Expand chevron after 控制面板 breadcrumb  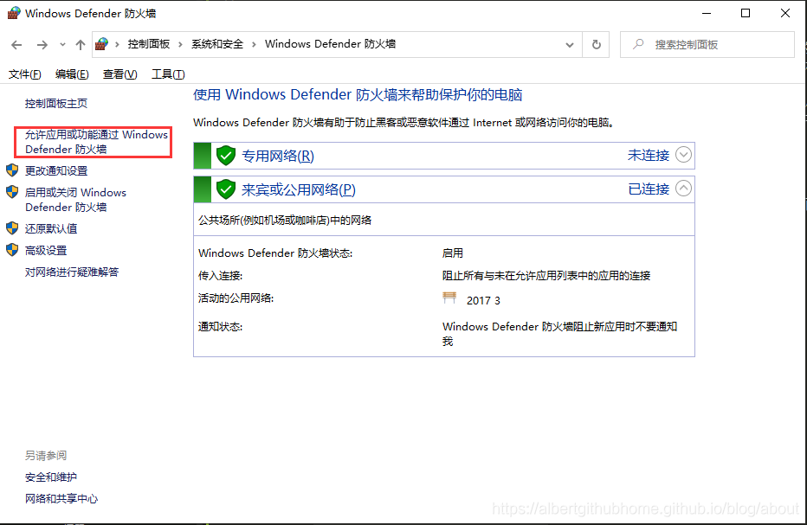coord(180,44)
